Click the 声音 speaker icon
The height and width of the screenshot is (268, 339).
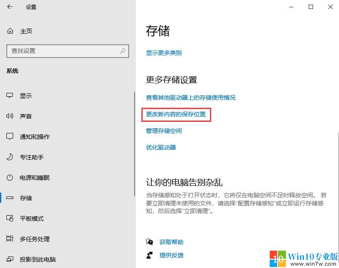coord(10,116)
